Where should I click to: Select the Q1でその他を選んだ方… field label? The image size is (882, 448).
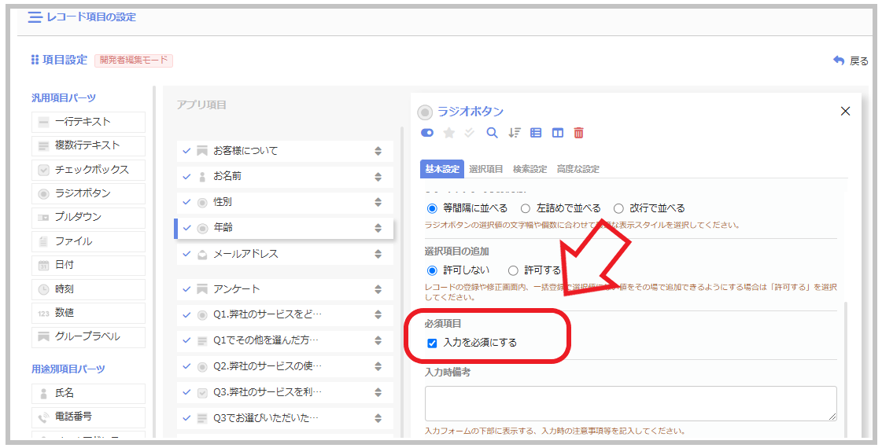pos(265,340)
